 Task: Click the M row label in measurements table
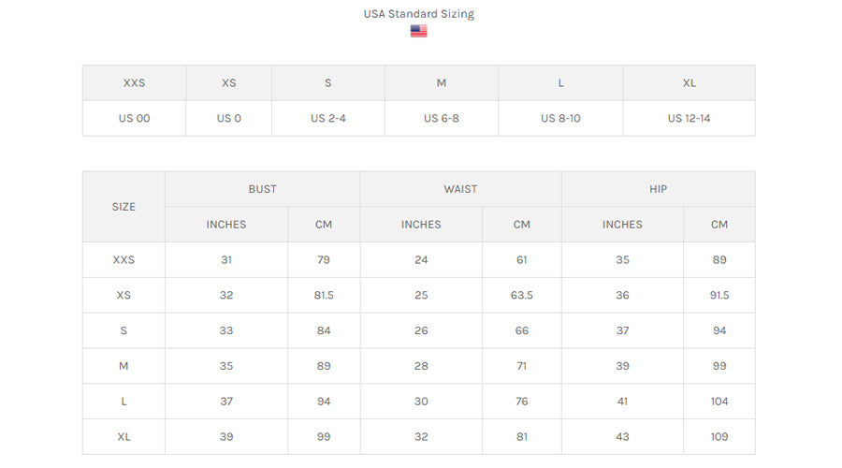(x=123, y=366)
